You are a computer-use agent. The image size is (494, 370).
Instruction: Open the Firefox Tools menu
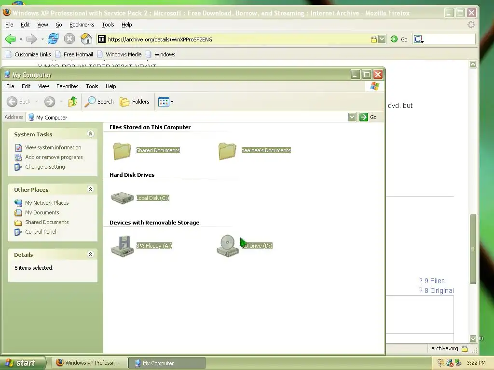click(108, 25)
